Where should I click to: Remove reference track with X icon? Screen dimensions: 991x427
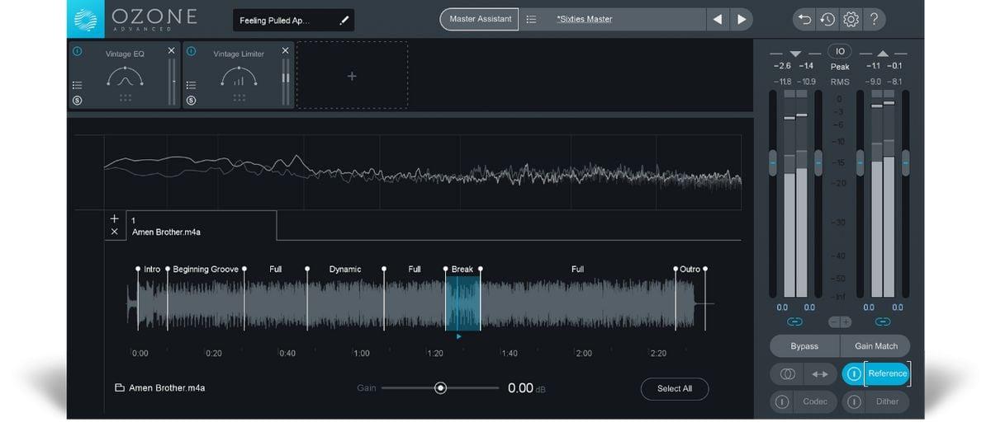pos(115,232)
